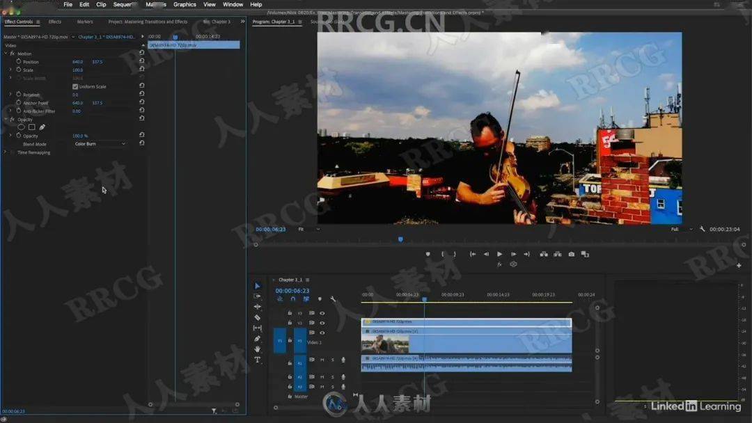Click the Export Frame camera icon
Image resolution: width=752 pixels, height=423 pixels.
[571, 255]
